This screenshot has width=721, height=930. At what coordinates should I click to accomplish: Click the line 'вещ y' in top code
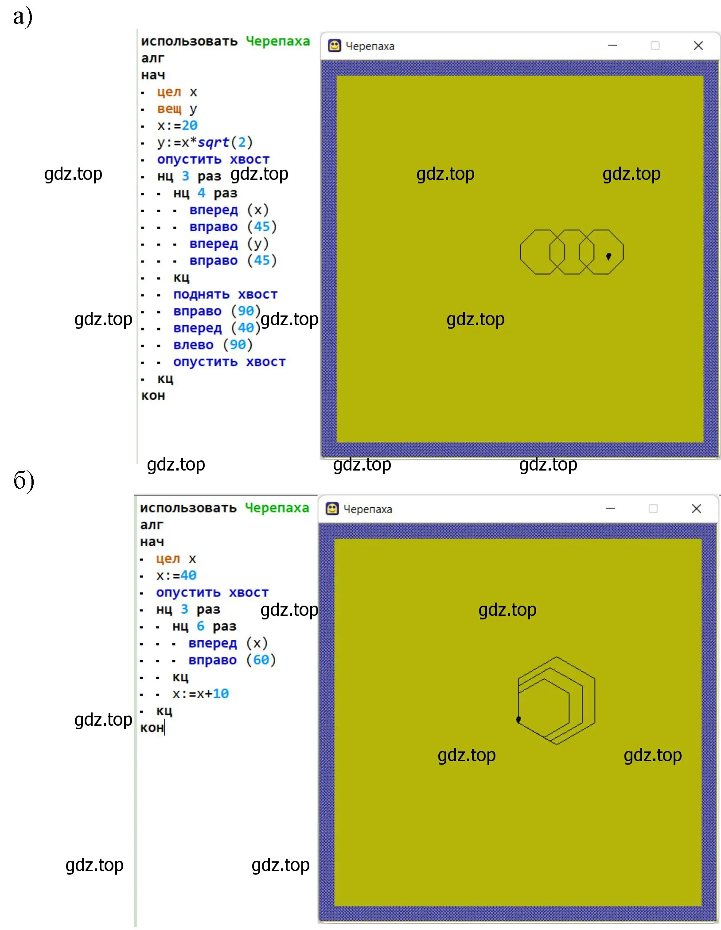click(x=177, y=109)
